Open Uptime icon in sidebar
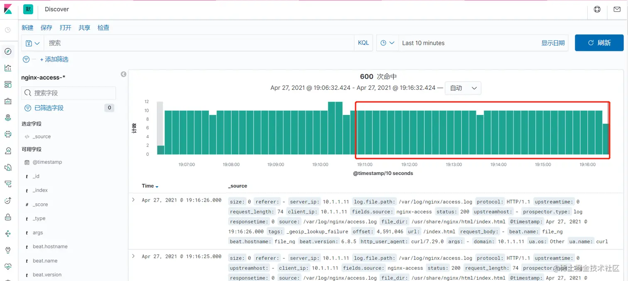 (x=8, y=200)
